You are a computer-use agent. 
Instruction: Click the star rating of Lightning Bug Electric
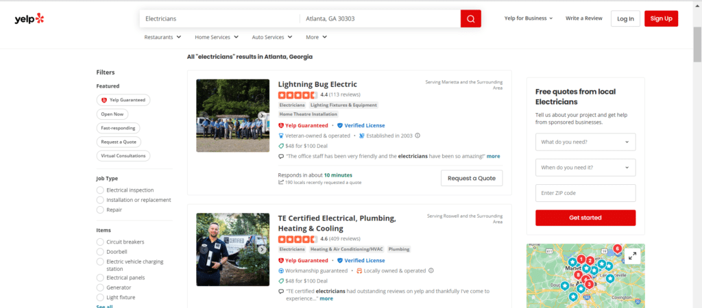pyautogui.click(x=298, y=94)
